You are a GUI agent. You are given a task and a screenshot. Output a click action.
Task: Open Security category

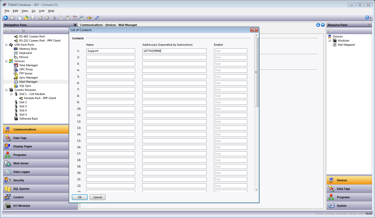pos(36,180)
